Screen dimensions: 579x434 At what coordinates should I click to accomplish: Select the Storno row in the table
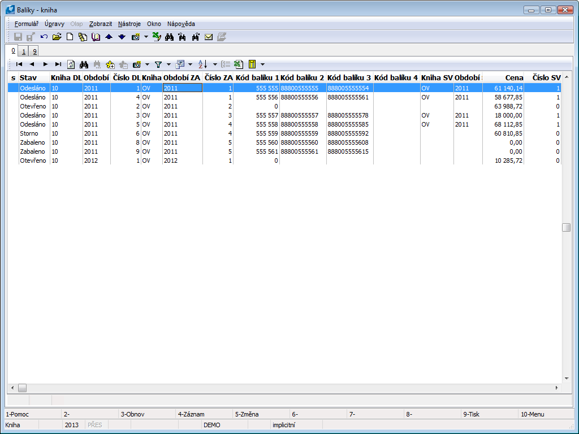click(x=28, y=133)
